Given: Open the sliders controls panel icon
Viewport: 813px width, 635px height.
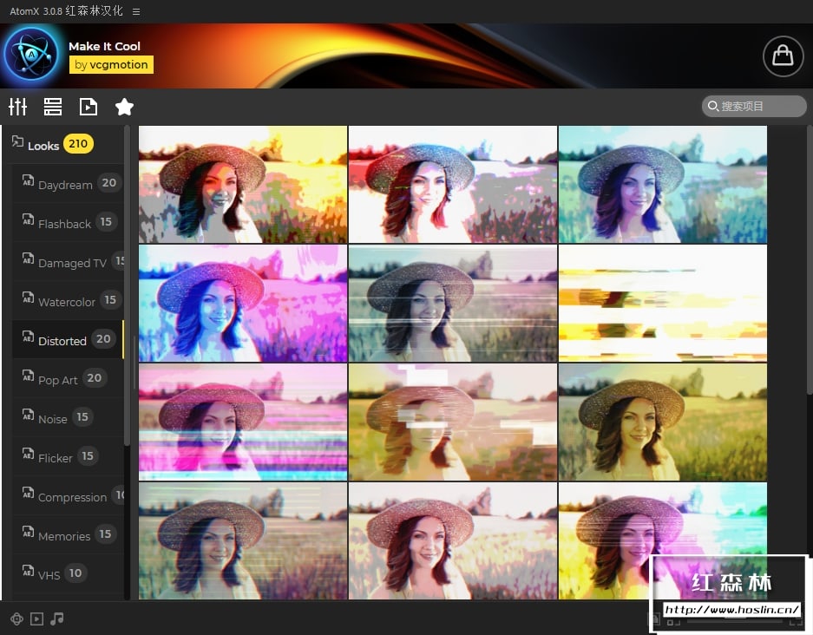Looking at the screenshot, I should [17, 107].
